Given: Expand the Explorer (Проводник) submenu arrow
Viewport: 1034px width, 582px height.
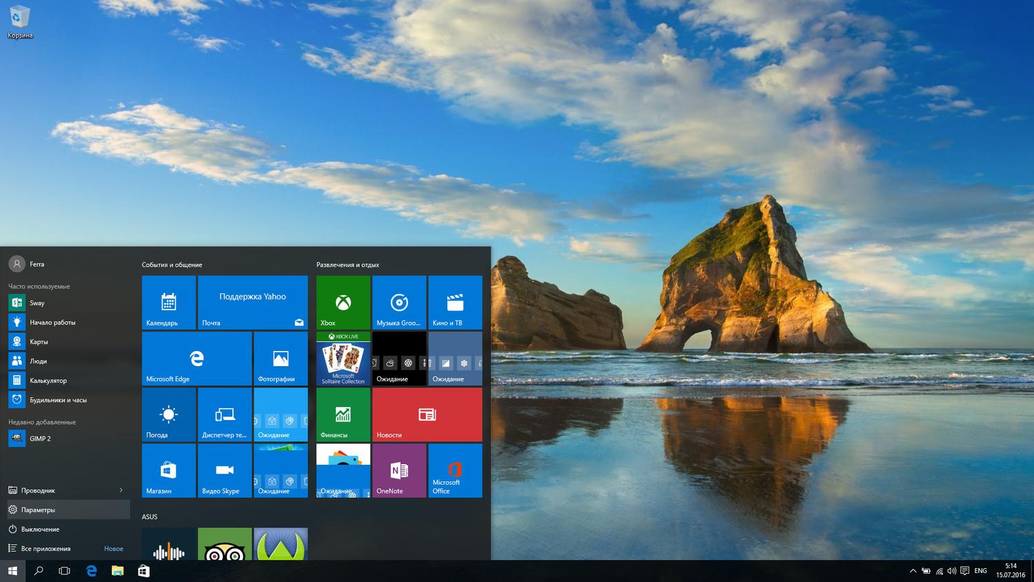Looking at the screenshot, I should pyautogui.click(x=121, y=490).
